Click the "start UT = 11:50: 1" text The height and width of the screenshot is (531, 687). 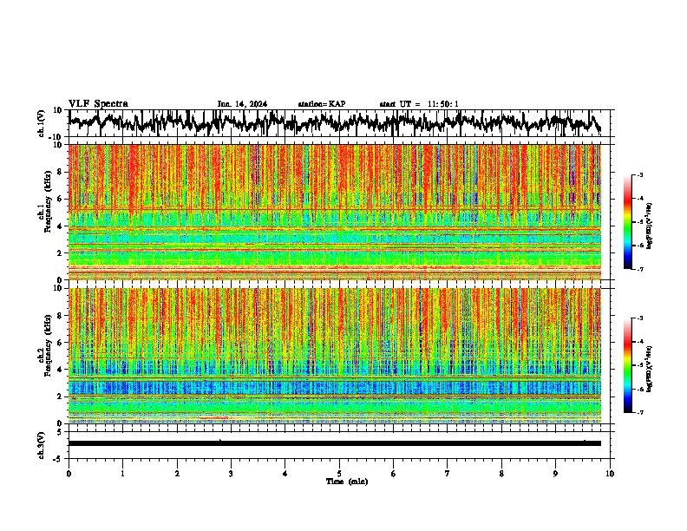pos(419,104)
